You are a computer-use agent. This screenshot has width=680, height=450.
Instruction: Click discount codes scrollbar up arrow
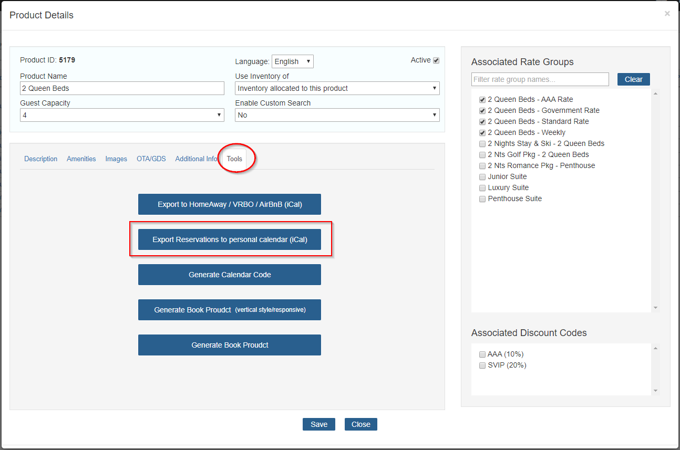coord(655,348)
